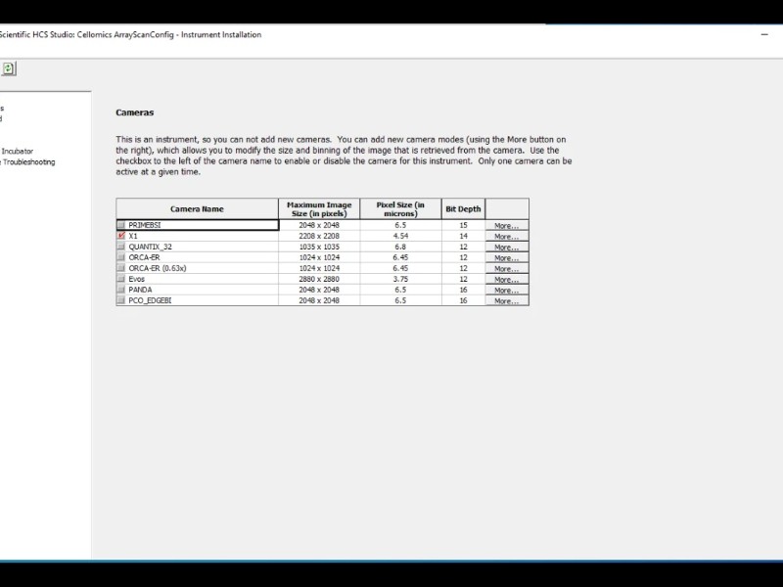Select the QUANTIX_32 camera name cell
783x587 pixels.
(198, 247)
